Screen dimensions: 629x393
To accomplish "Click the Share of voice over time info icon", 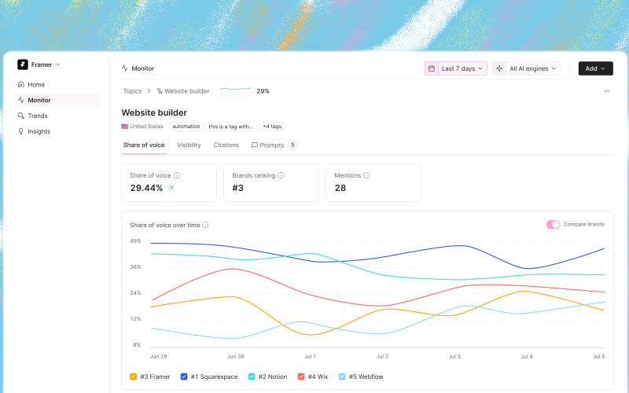I will pos(205,225).
